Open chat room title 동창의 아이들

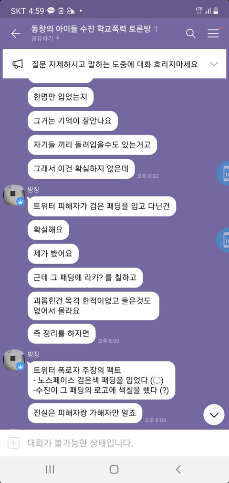coord(91,29)
